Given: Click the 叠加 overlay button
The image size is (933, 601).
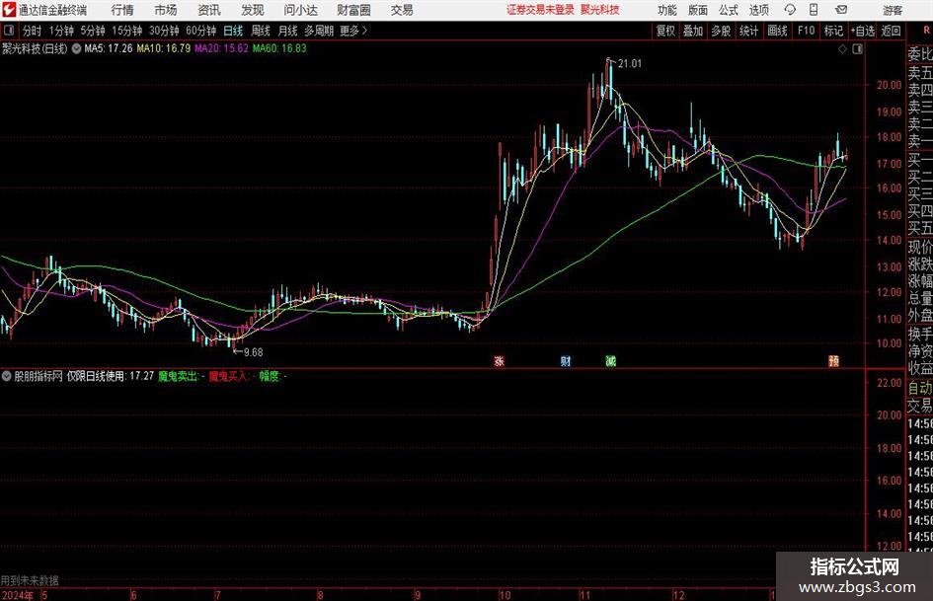Looking at the screenshot, I should point(693,31).
